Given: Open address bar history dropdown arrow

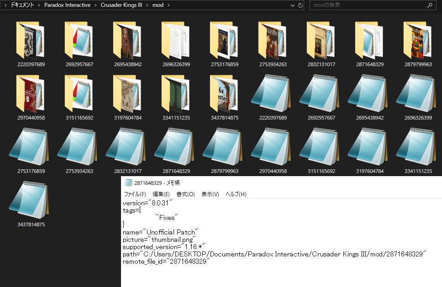Looking at the screenshot, I should [x=292, y=5].
